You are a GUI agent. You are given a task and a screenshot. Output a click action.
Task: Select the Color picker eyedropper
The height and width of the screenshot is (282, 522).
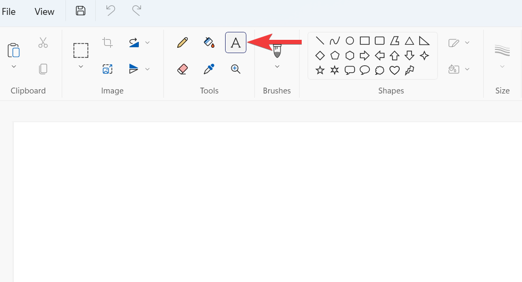coord(209,69)
